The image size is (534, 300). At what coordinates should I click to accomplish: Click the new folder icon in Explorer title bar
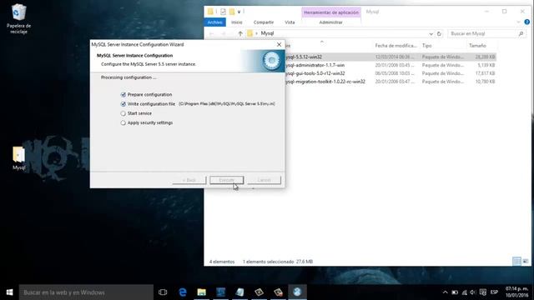tap(232, 12)
